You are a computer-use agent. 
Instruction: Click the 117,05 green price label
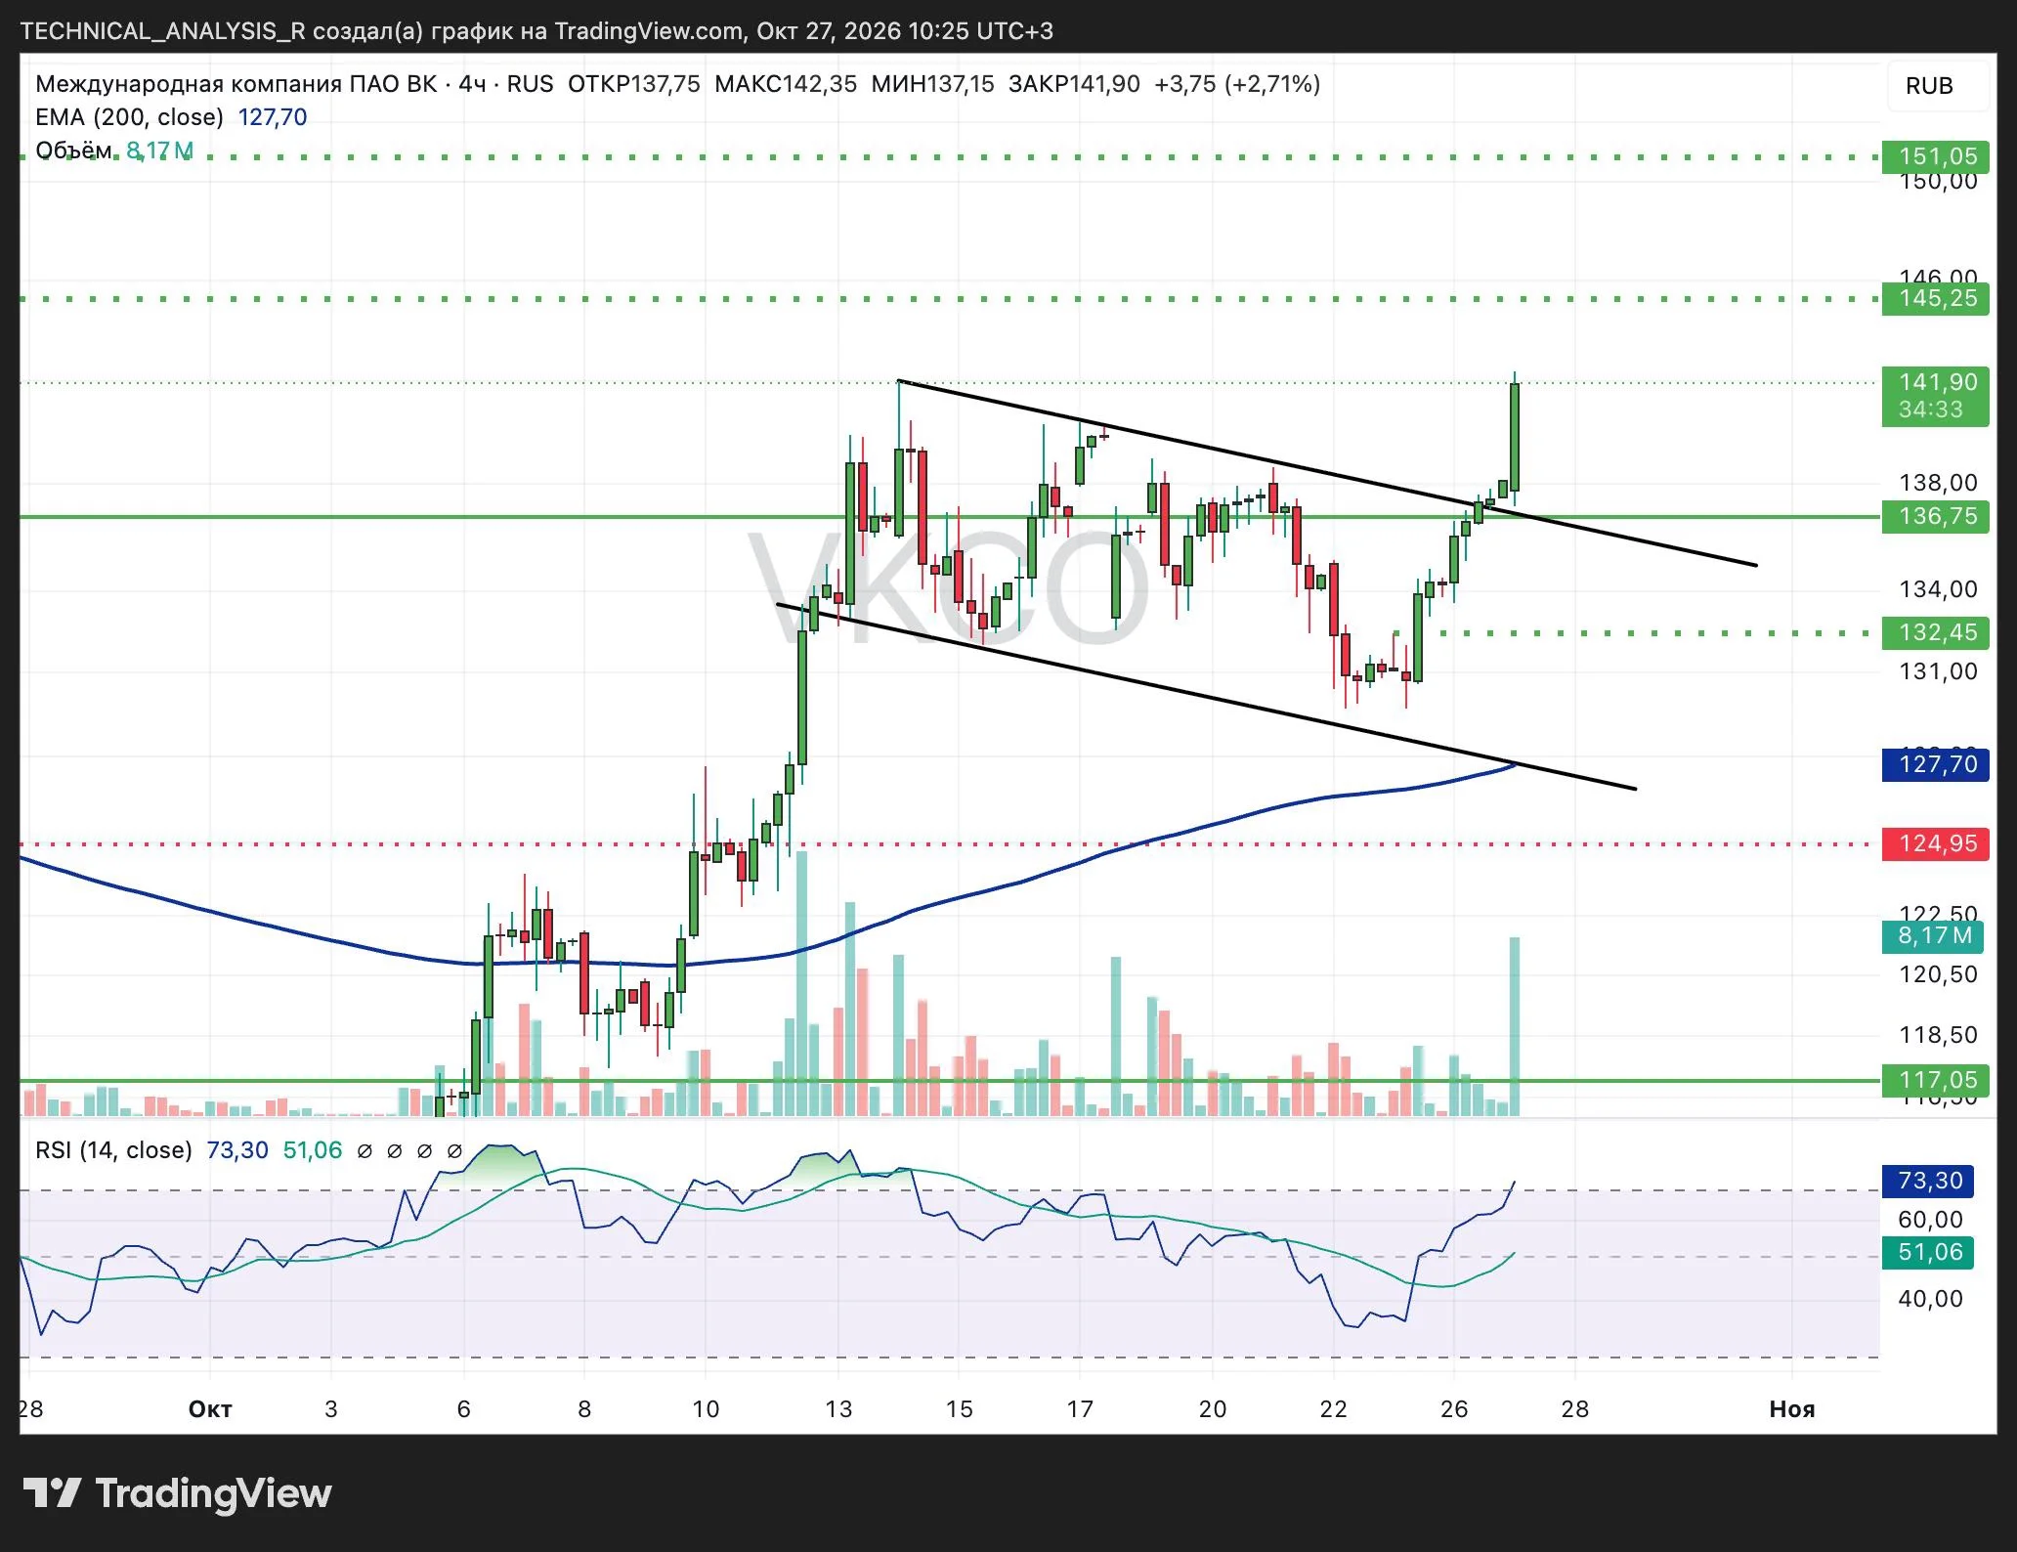click(1936, 1080)
